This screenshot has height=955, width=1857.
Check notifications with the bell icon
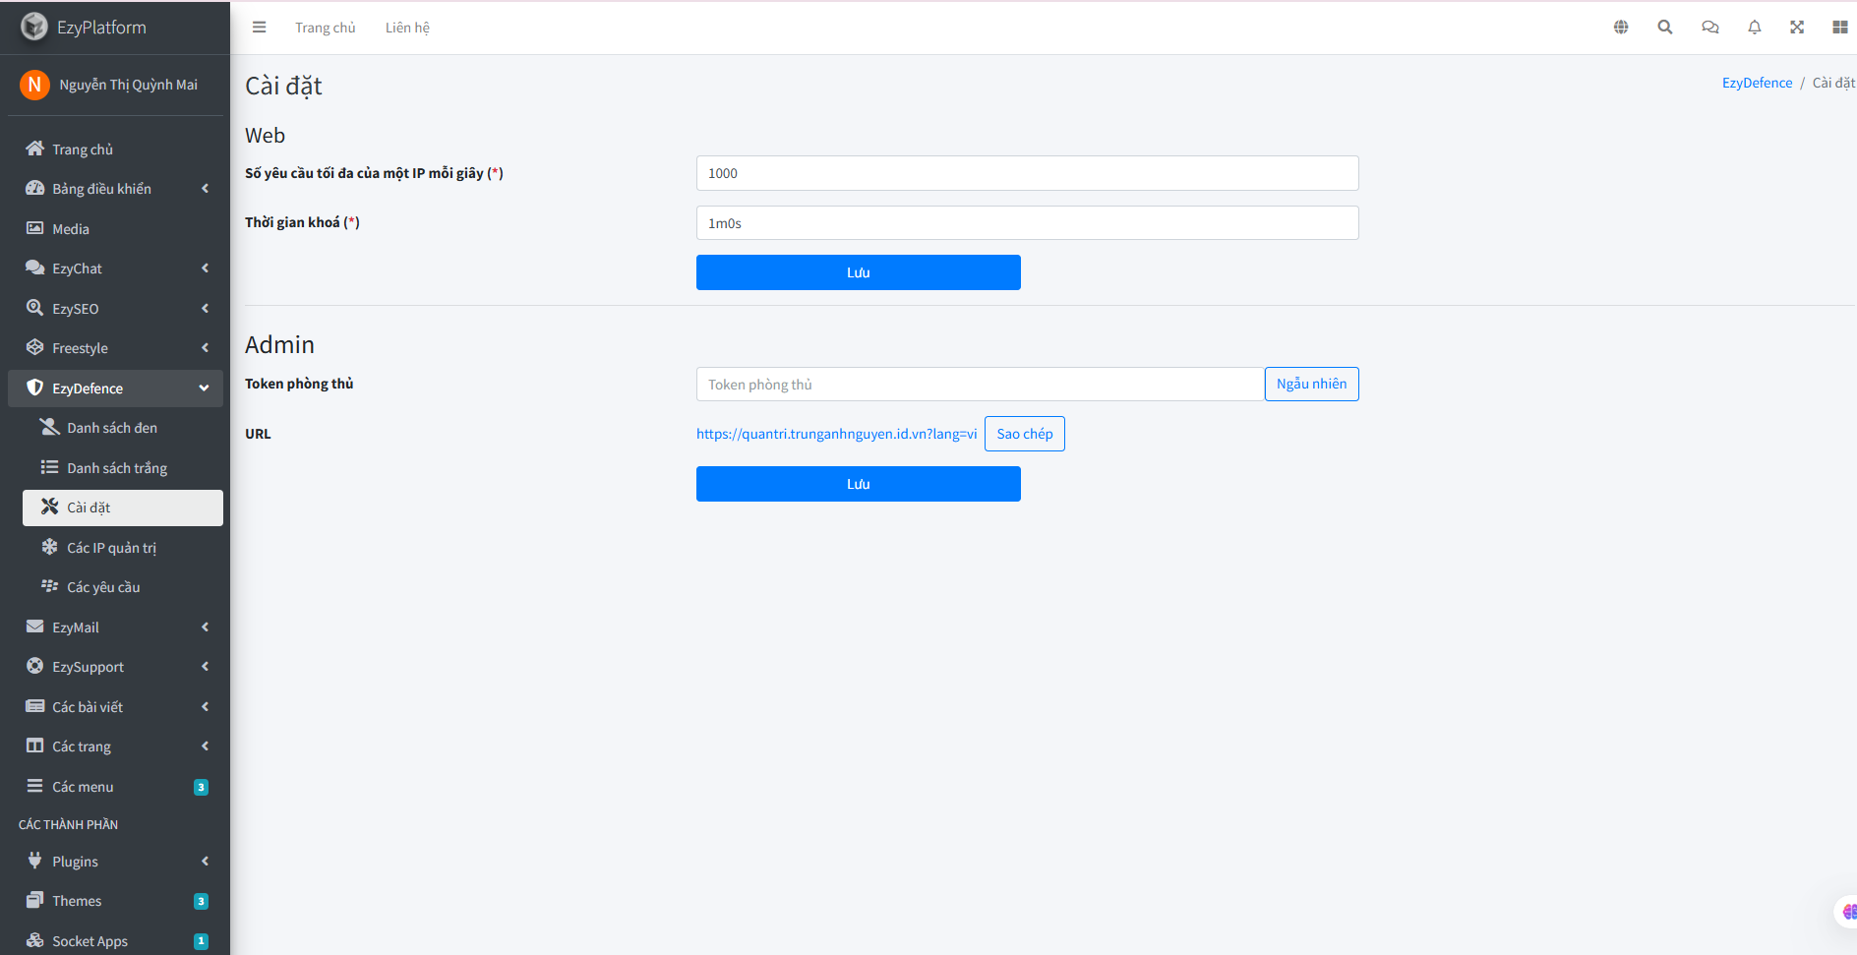[1754, 27]
